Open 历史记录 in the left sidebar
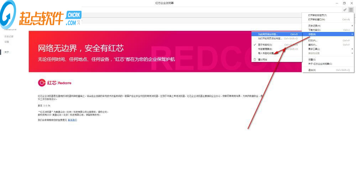Viewport: 356px width, 192px height. [x=9, y=37]
